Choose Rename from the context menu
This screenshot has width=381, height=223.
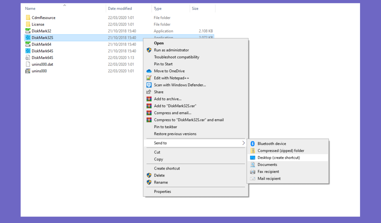(161, 182)
